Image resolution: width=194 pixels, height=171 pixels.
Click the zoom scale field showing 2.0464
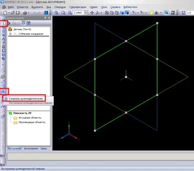pyautogui.click(x=79, y=13)
